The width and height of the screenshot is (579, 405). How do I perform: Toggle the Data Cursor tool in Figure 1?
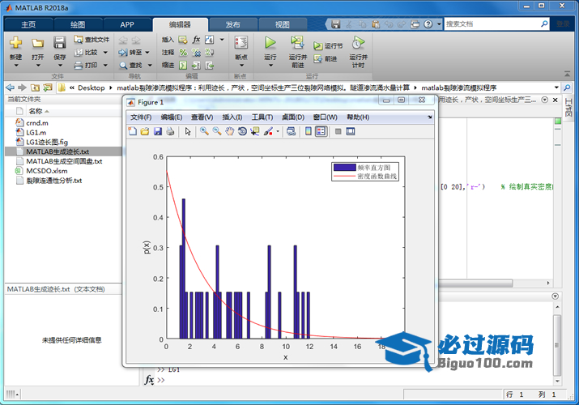(255, 131)
